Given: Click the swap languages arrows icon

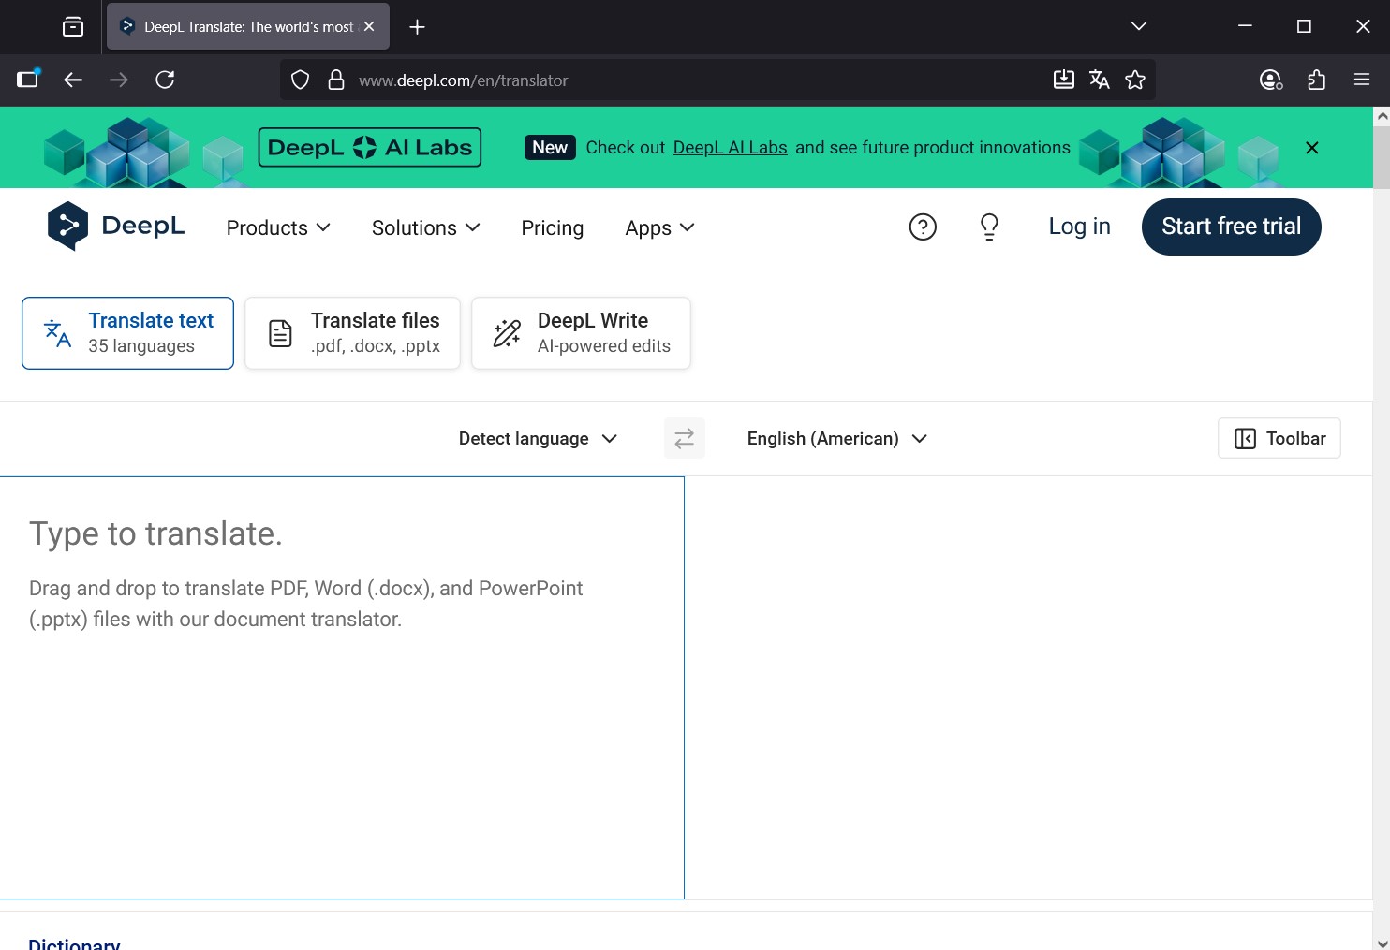Looking at the screenshot, I should [684, 438].
